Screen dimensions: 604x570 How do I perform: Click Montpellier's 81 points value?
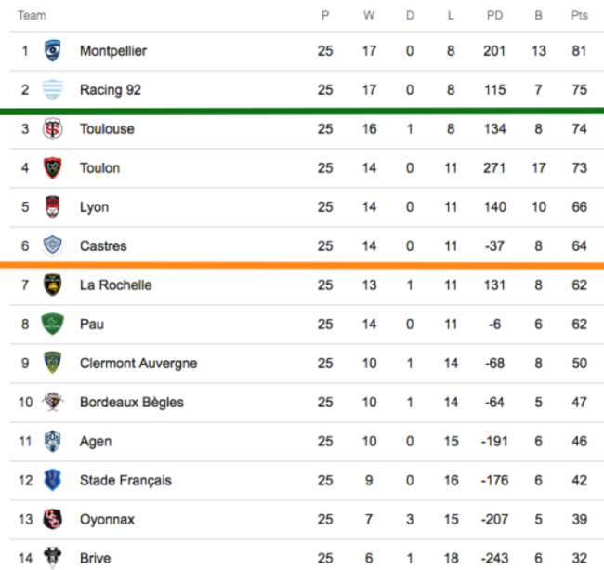tap(579, 50)
